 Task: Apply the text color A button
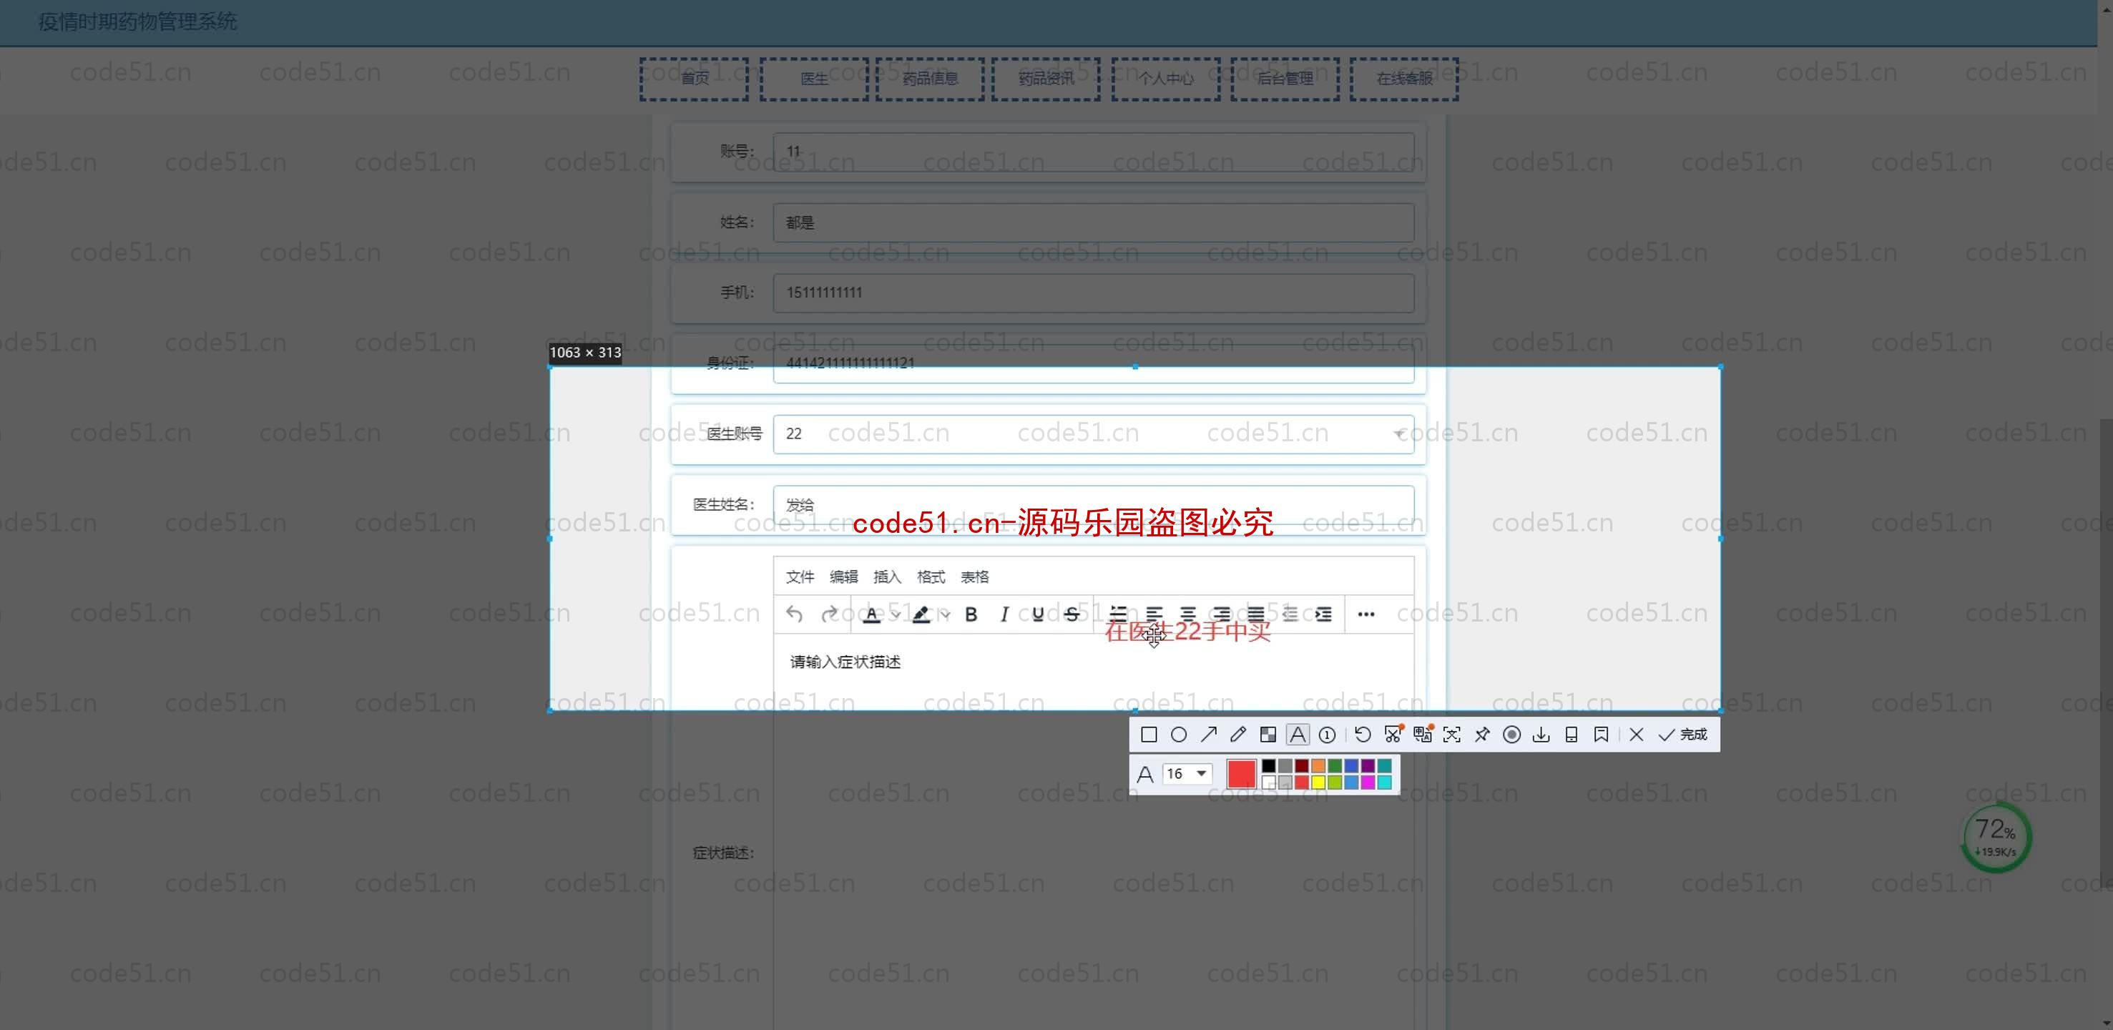[x=871, y=614]
